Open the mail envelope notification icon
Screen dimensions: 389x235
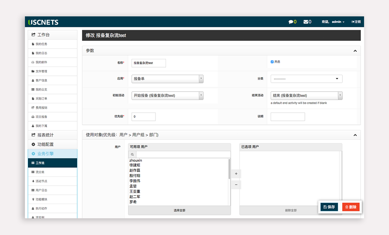coord(306,22)
